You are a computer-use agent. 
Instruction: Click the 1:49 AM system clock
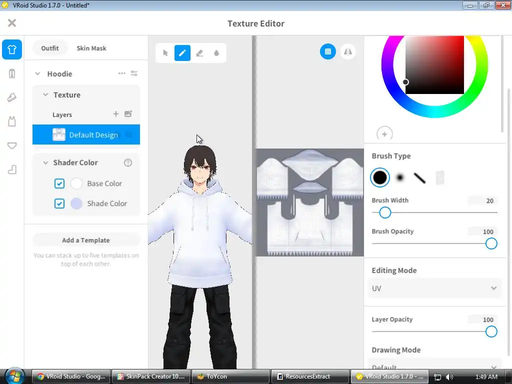(x=486, y=377)
